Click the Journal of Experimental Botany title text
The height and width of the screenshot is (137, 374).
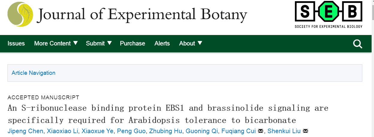(x=142, y=14)
